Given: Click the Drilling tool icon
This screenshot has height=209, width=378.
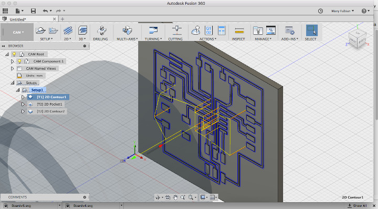Looking at the screenshot, I should tap(101, 30).
